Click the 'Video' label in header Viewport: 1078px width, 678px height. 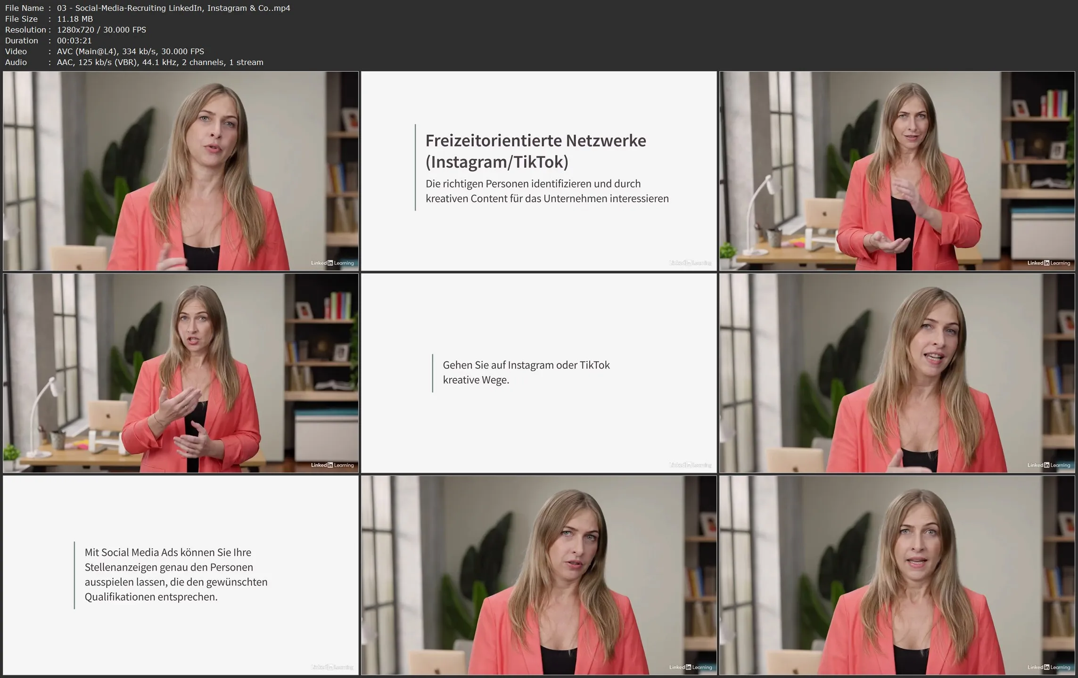16,51
